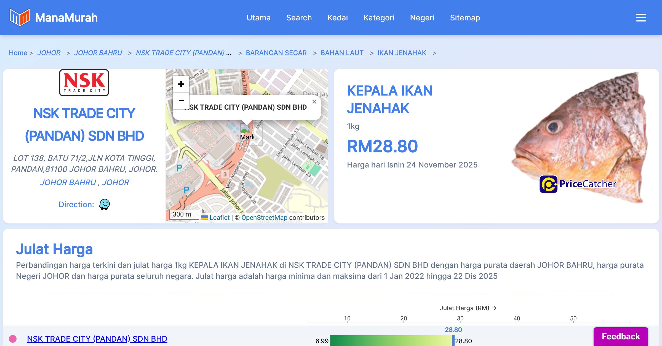662x346 pixels.
Task: Zoom out on the map
Action: [181, 101]
